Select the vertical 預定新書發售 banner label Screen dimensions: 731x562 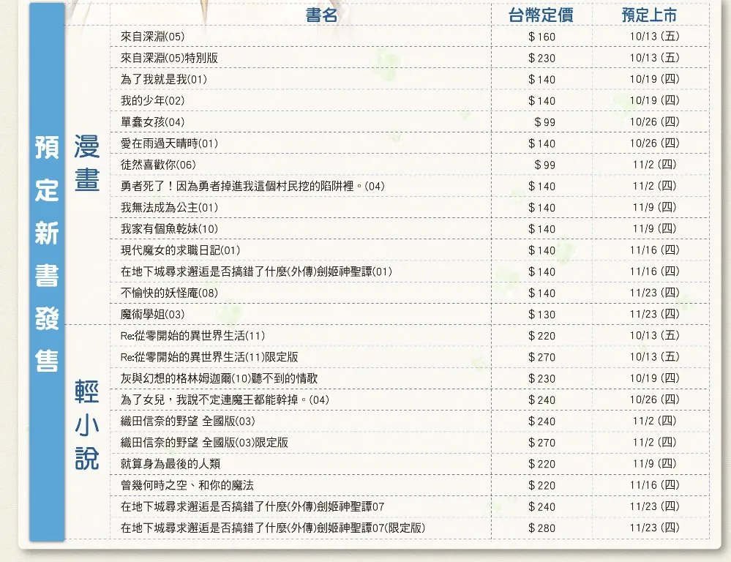[47, 253]
